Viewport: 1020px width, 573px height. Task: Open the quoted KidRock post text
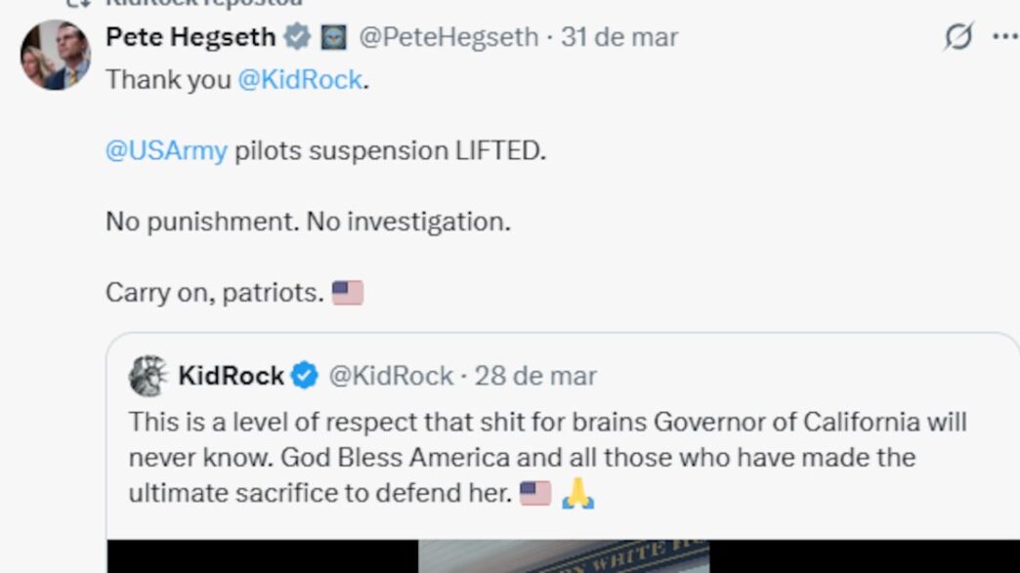pyautogui.click(x=547, y=458)
